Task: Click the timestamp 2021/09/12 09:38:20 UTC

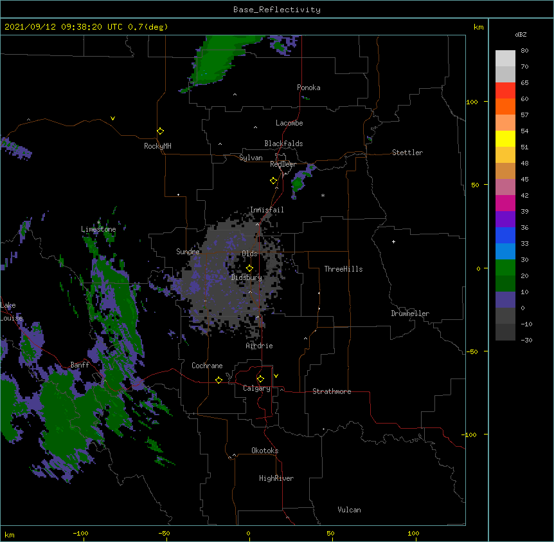Action: [63, 27]
